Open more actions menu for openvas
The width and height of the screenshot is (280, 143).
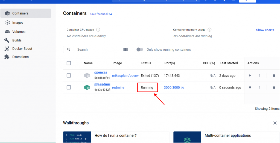(259, 75)
